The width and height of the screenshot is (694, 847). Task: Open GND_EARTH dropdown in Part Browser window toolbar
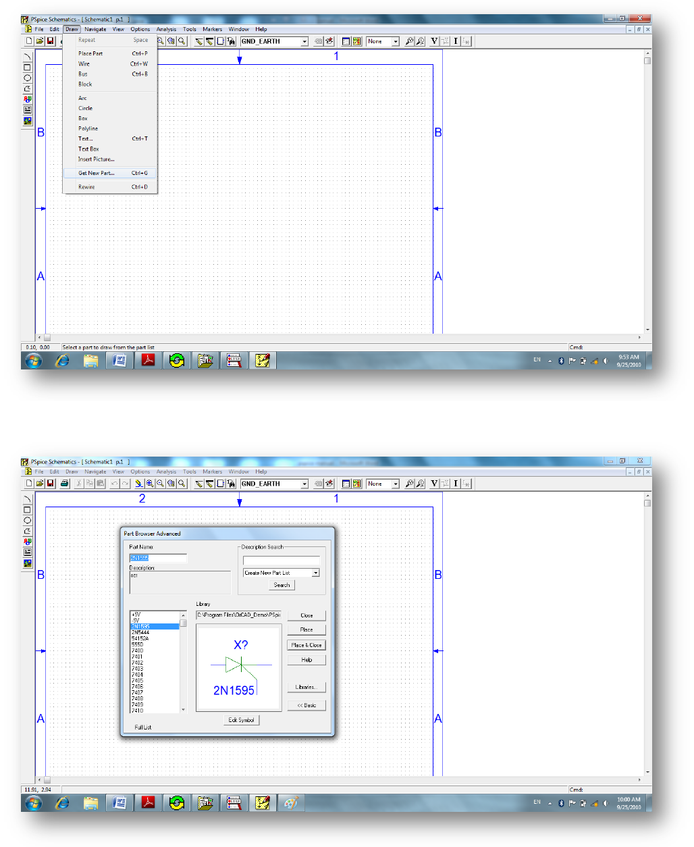coord(304,484)
